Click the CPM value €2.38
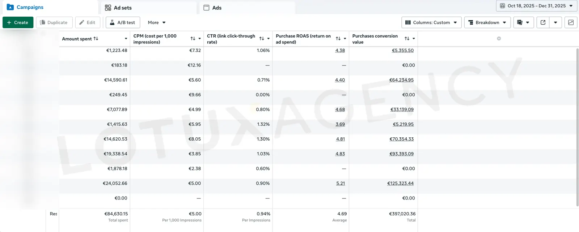The height and width of the screenshot is (232, 579). click(x=195, y=169)
